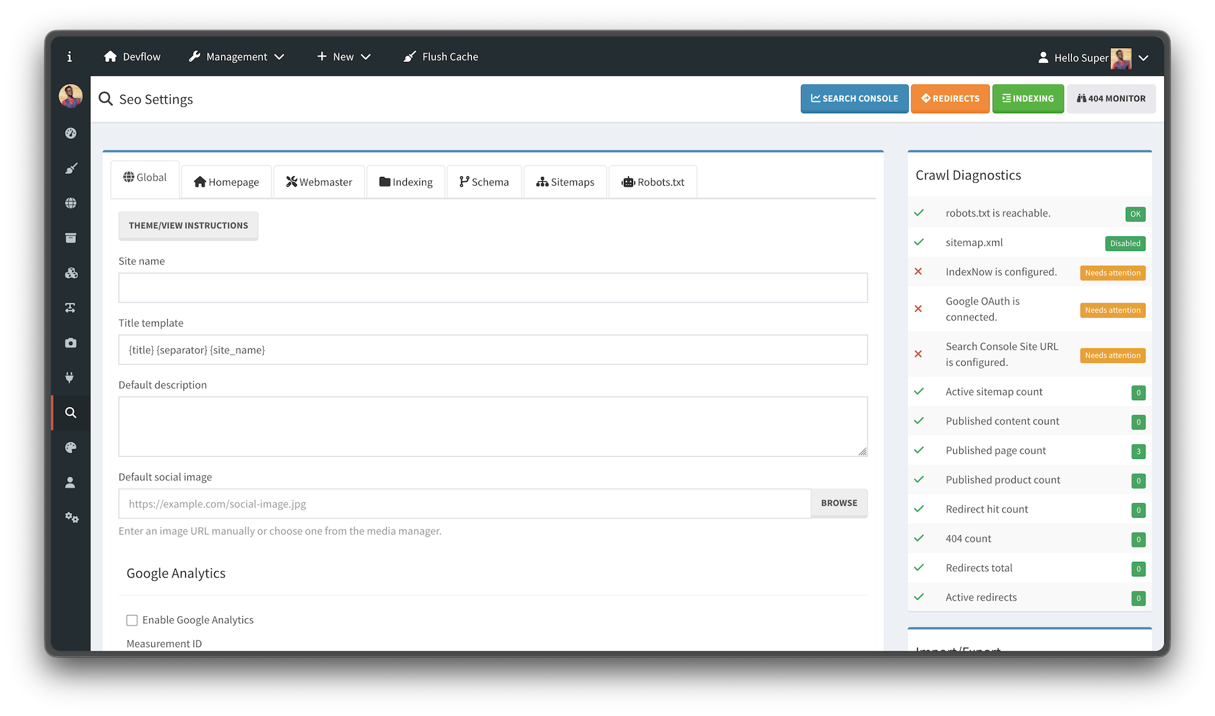Open the gears settings icon in sidebar
Screen dimensions: 1215x716
tap(72, 518)
